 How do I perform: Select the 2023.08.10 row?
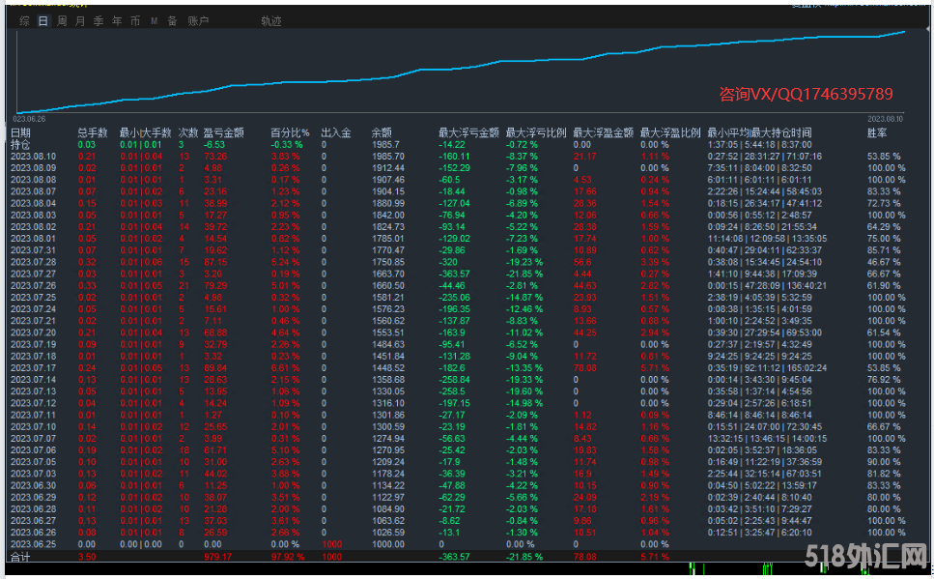pos(34,156)
